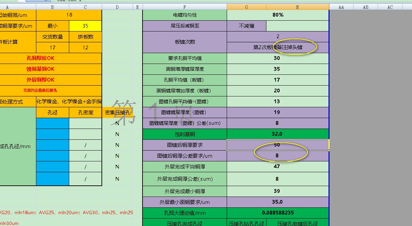This screenshot has height=226, width=412.
Task: Select the value 13 for 图镀孔铜平均值
Action: [x=278, y=101]
